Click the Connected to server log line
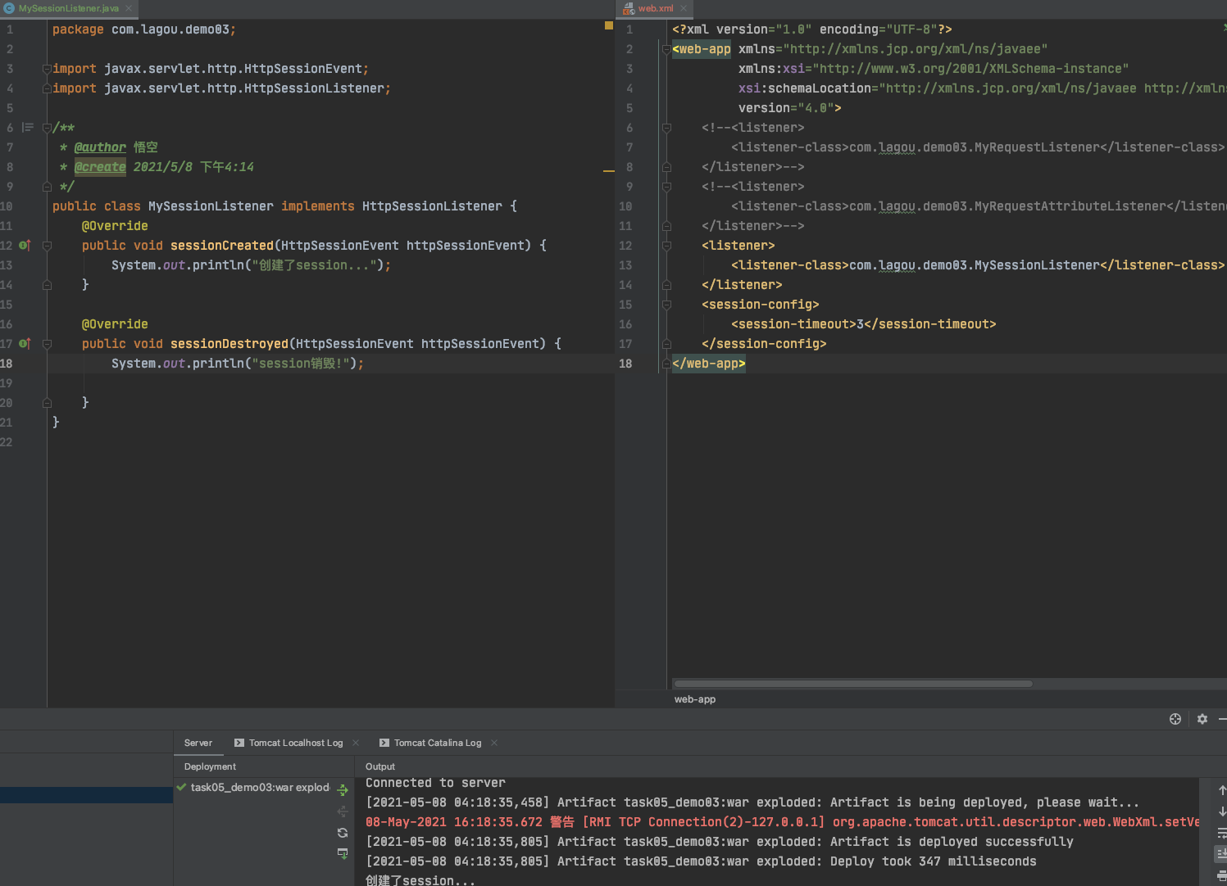The height and width of the screenshot is (886, 1227). point(435,783)
